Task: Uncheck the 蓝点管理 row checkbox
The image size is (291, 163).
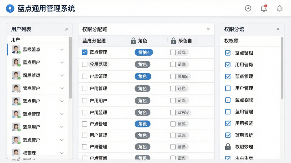Action: [85, 52]
